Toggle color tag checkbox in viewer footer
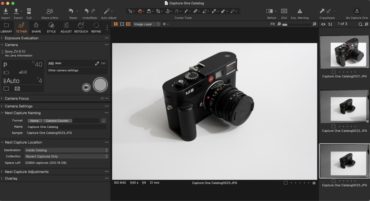 285,183
